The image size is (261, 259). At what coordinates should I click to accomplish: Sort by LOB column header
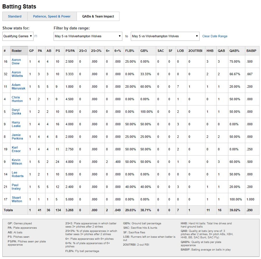pyautogui.click(x=181, y=51)
